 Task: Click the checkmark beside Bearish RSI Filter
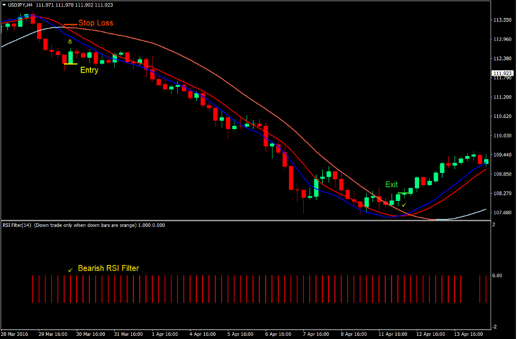pyautogui.click(x=70, y=270)
